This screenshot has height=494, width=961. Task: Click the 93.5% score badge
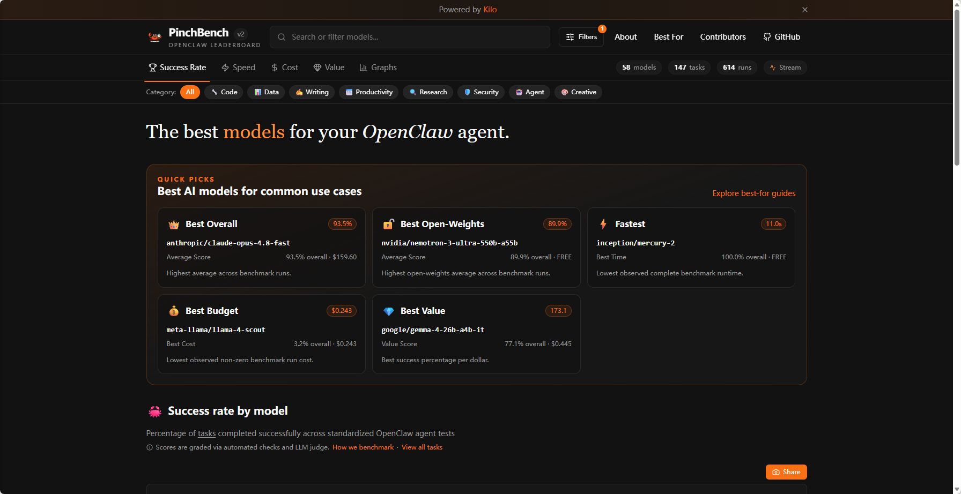coord(343,224)
